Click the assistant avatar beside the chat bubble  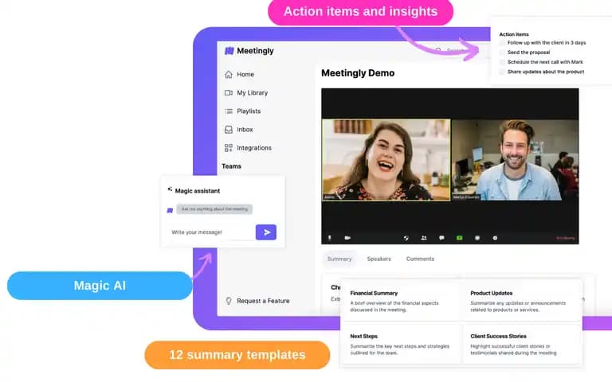click(170, 210)
